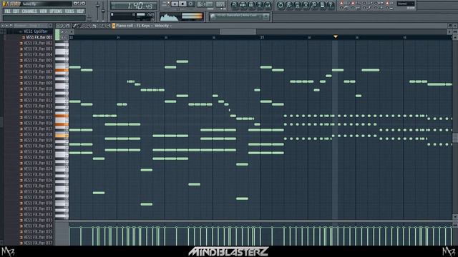The image size is (458, 257).
Task: Open the Piano Roll view shortcut icon
Action: pyautogui.click(x=251, y=4)
